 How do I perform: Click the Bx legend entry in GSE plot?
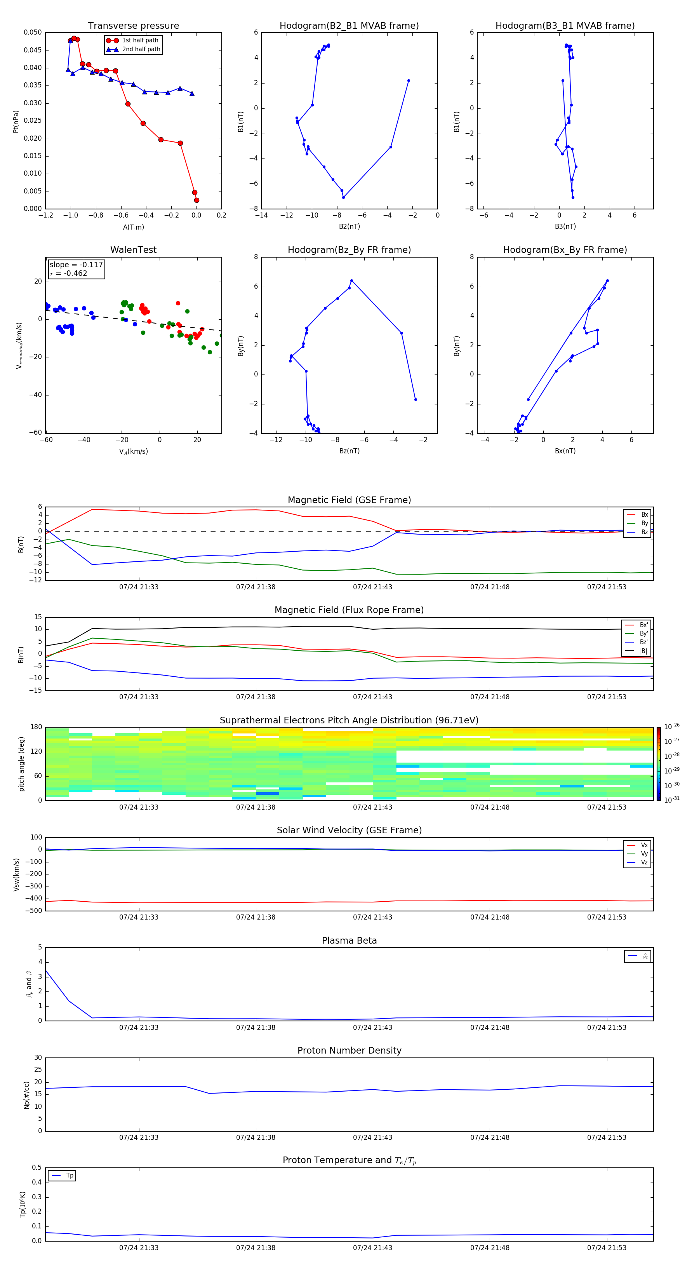pos(638,515)
